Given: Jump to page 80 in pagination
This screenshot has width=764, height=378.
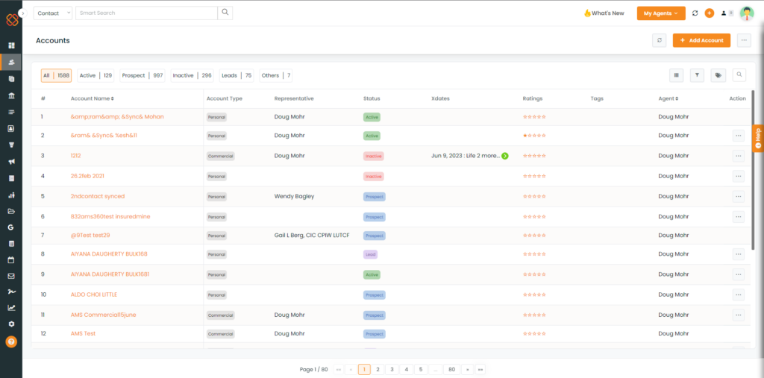Looking at the screenshot, I should tap(451, 370).
